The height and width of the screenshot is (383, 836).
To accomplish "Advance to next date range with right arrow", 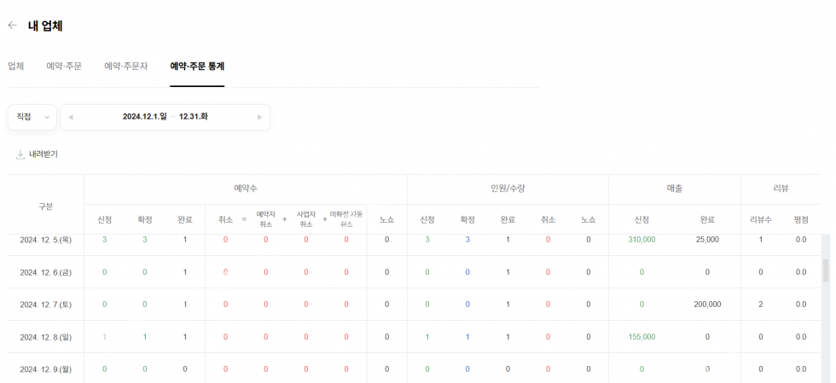I will coord(259,118).
